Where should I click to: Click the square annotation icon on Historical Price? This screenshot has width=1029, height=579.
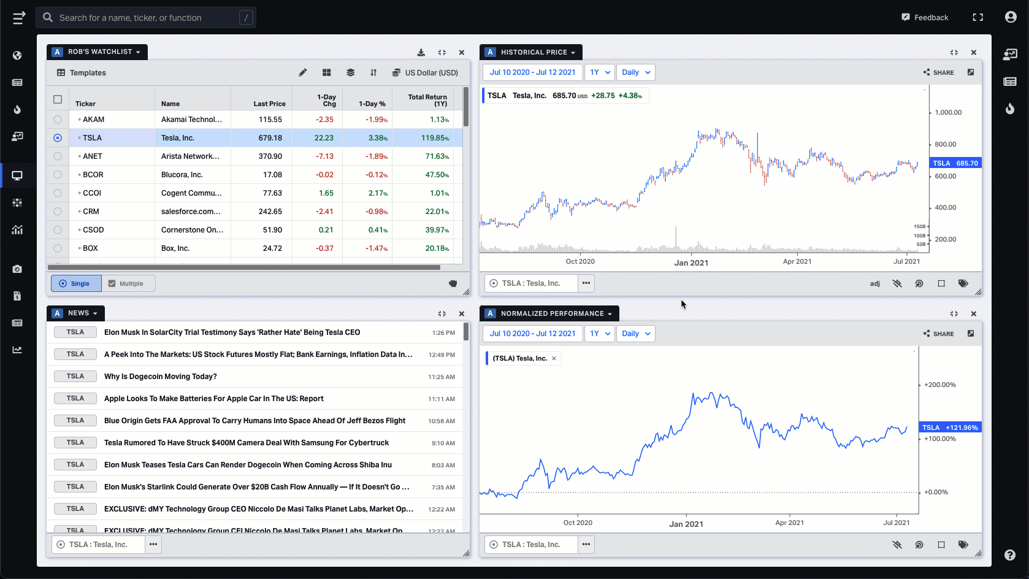point(941,283)
